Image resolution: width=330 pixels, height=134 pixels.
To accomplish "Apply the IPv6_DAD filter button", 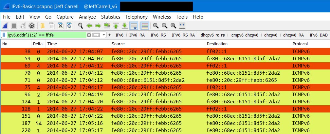I will click(319, 35).
